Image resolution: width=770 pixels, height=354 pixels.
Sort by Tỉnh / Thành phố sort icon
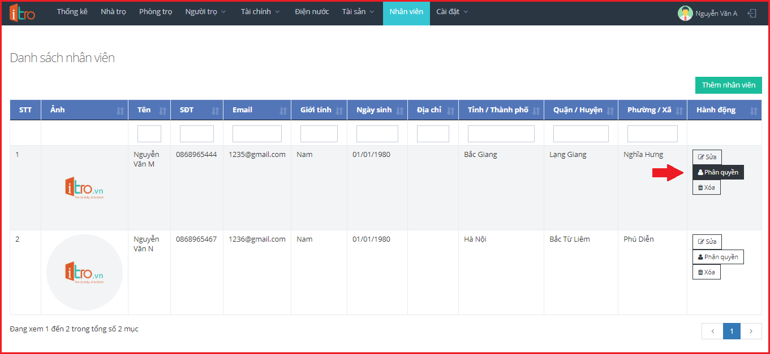pos(536,111)
